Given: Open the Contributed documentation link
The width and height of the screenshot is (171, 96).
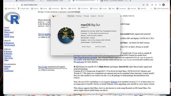Looking at the screenshot, I should click(9, 71).
